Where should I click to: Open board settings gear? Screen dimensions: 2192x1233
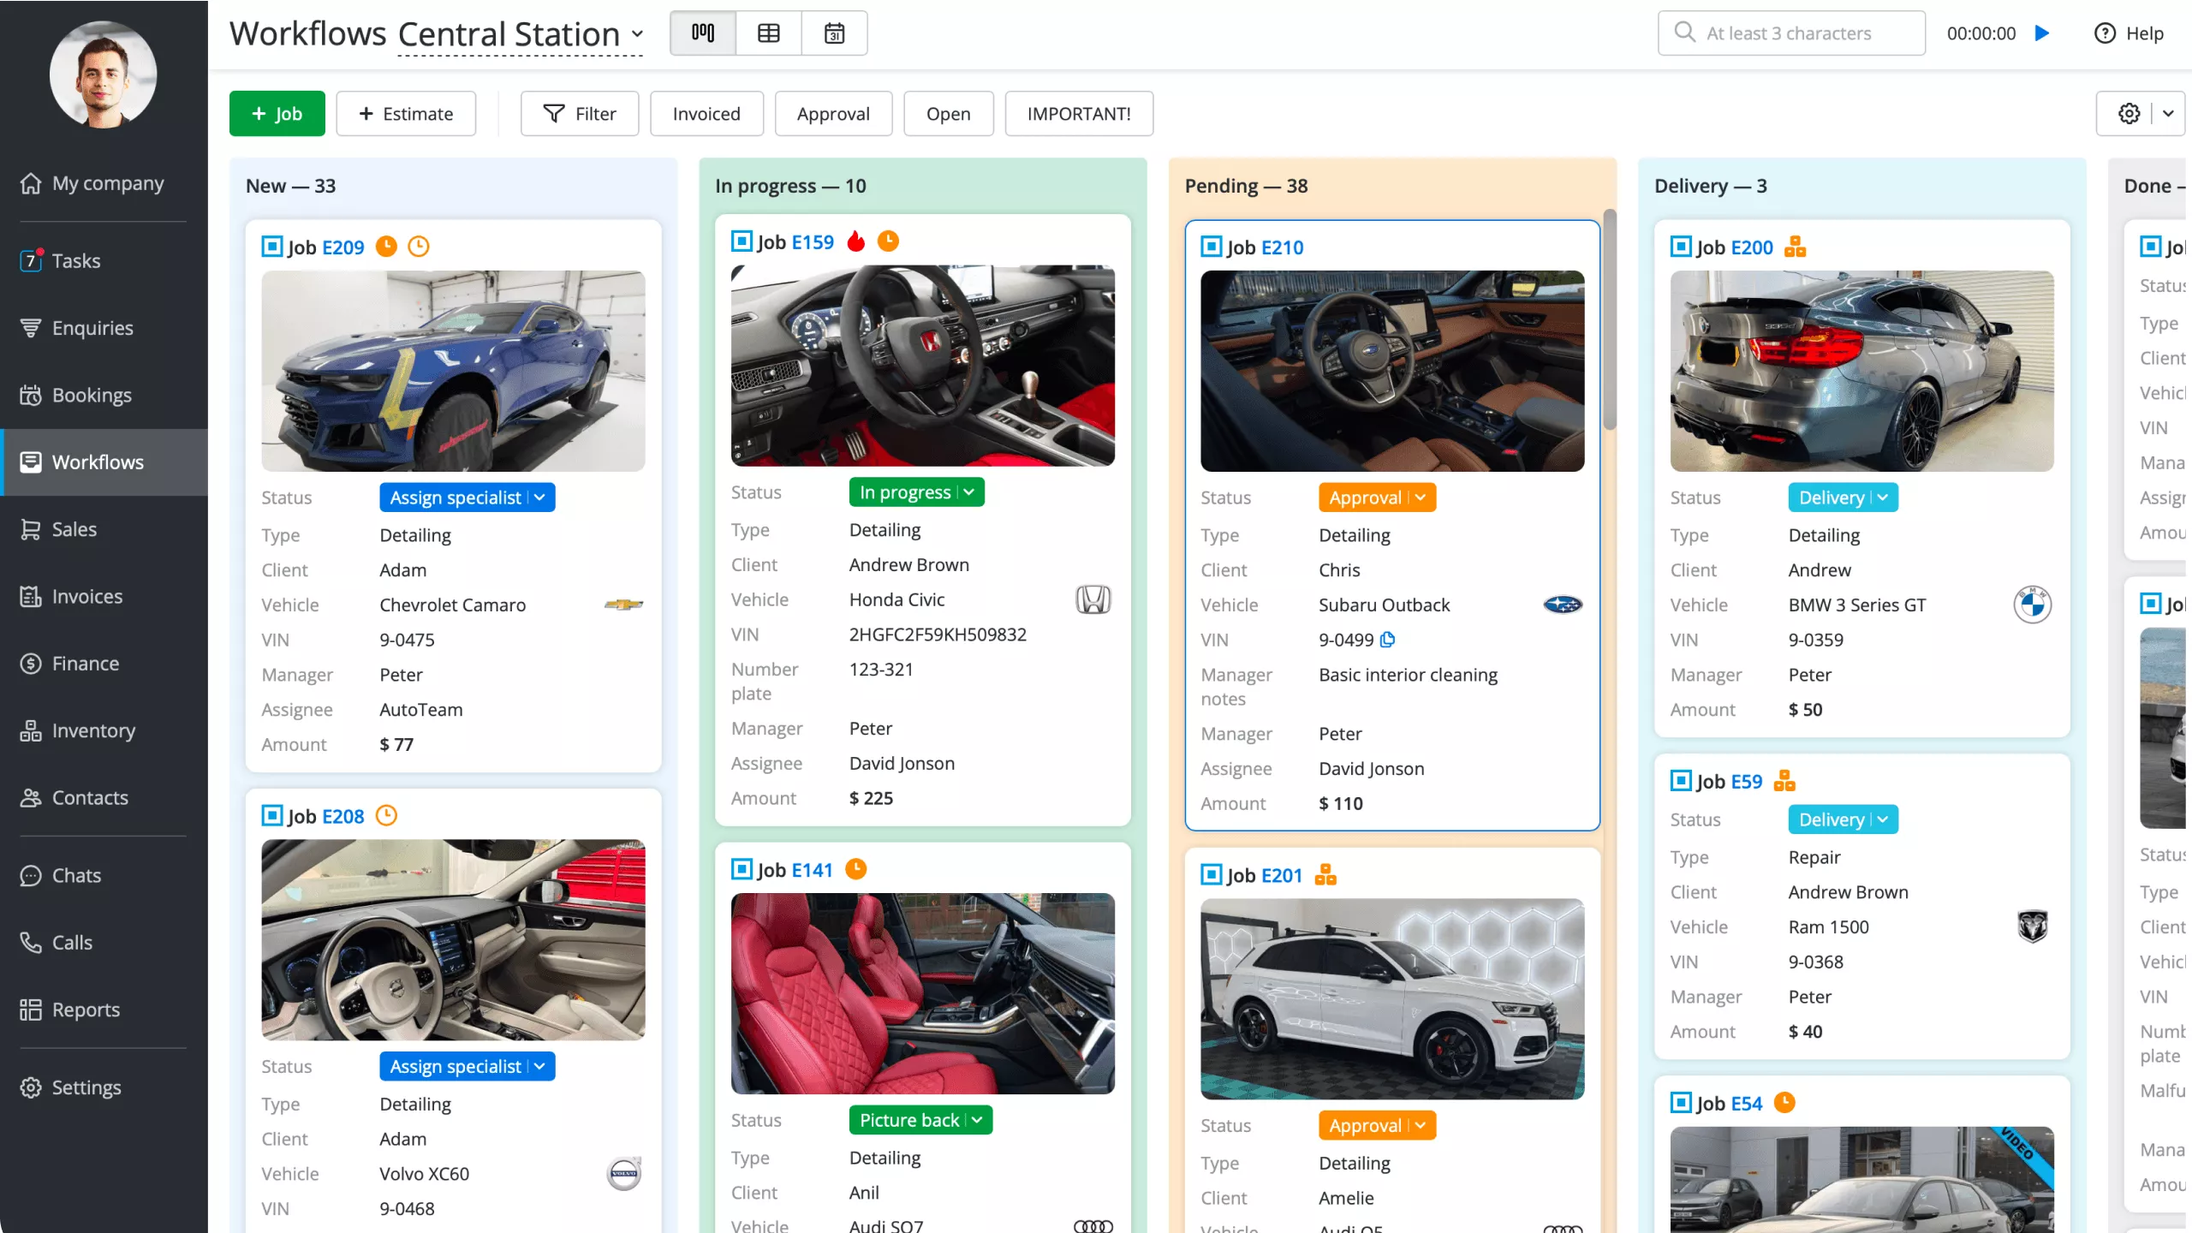[2129, 114]
